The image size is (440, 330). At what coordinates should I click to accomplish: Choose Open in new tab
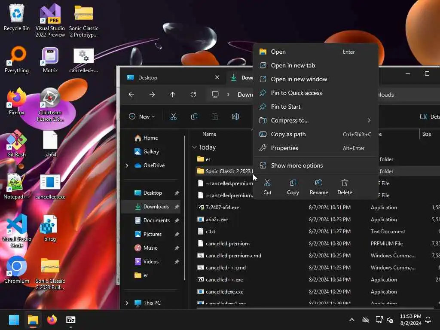click(x=315, y=65)
